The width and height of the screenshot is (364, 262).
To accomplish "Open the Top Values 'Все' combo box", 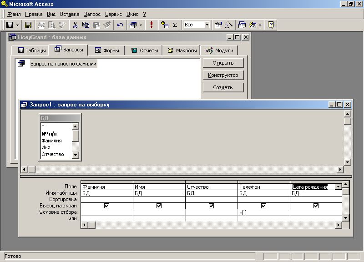I will [x=197, y=25].
